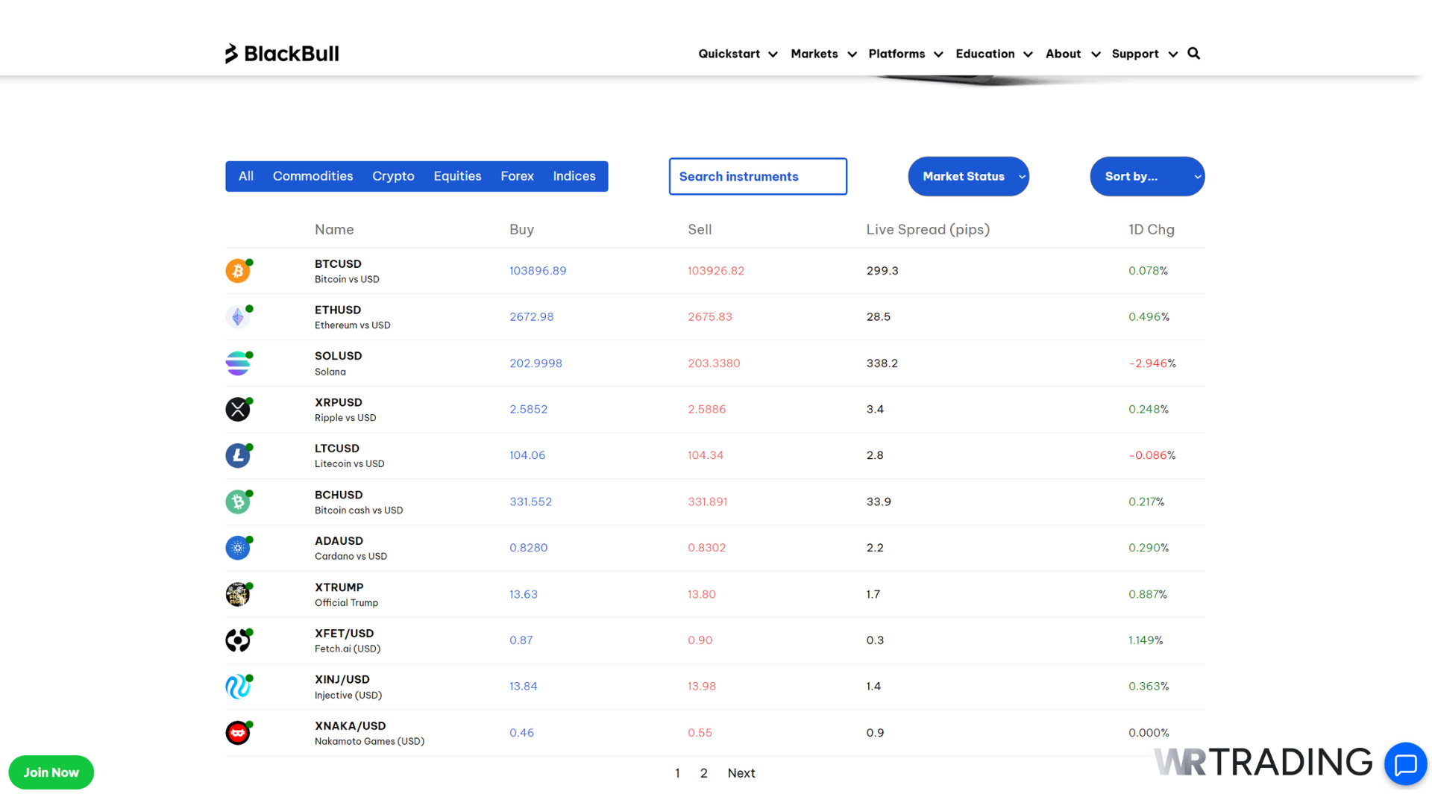Click the Solana icon for SOLUSD
The image size is (1432, 806).
pos(238,363)
